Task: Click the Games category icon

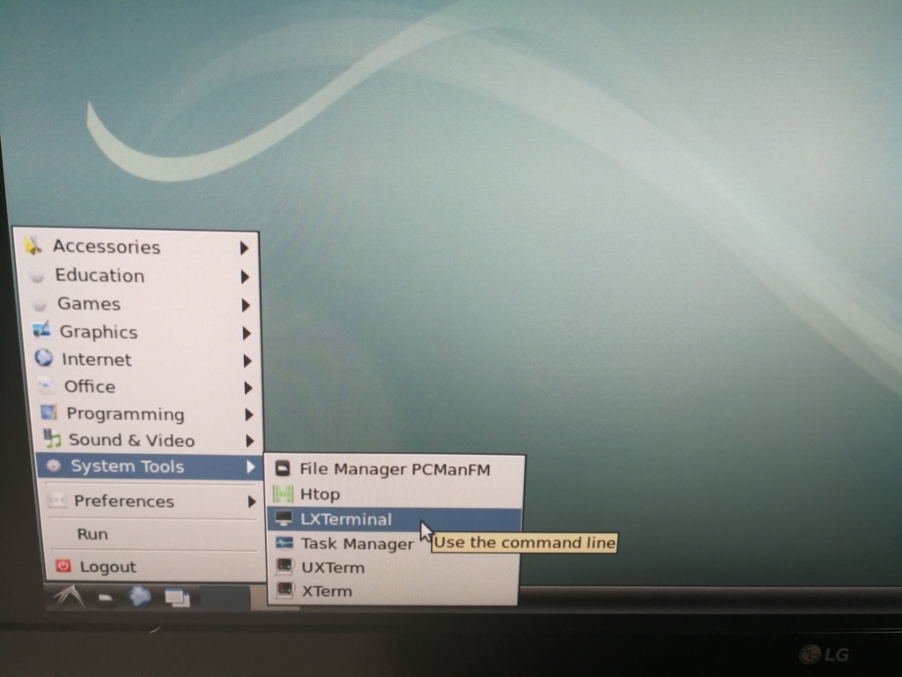Action: (x=39, y=303)
